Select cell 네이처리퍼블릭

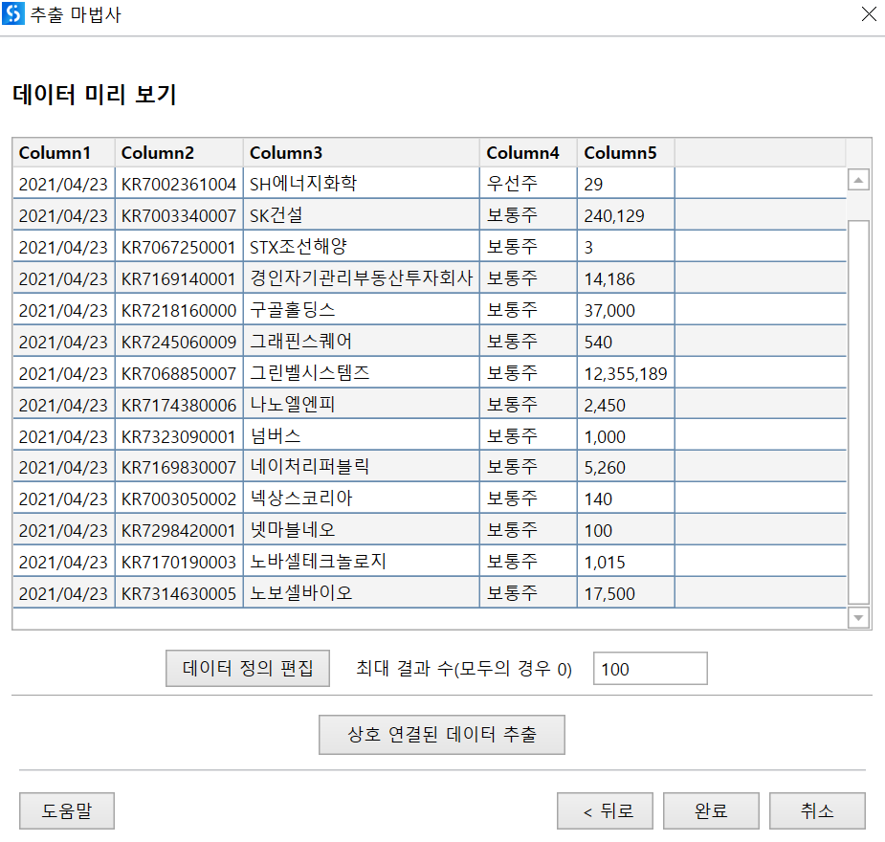[x=362, y=467]
